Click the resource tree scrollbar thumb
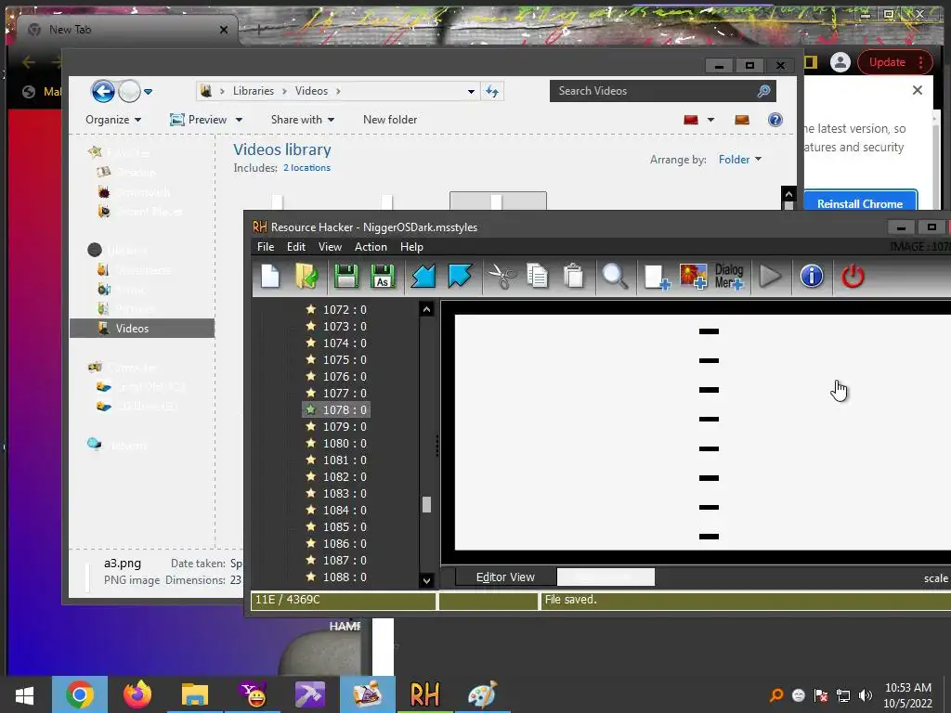This screenshot has width=951, height=713. (426, 504)
